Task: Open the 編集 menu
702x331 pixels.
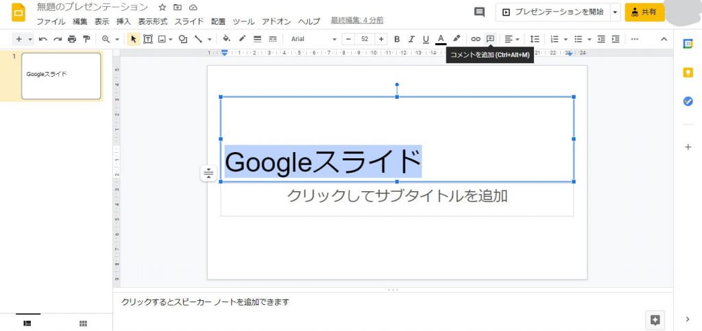Action: [x=80, y=21]
